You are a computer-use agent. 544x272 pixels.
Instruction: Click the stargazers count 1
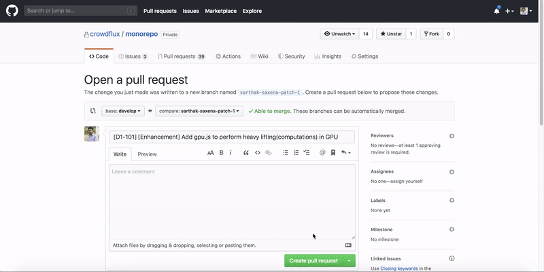coord(411,34)
